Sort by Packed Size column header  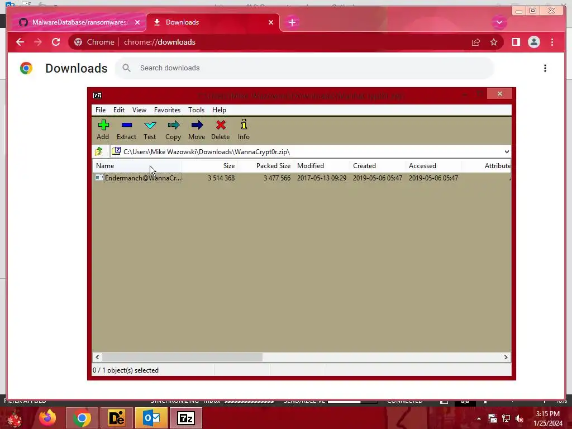tap(265, 165)
